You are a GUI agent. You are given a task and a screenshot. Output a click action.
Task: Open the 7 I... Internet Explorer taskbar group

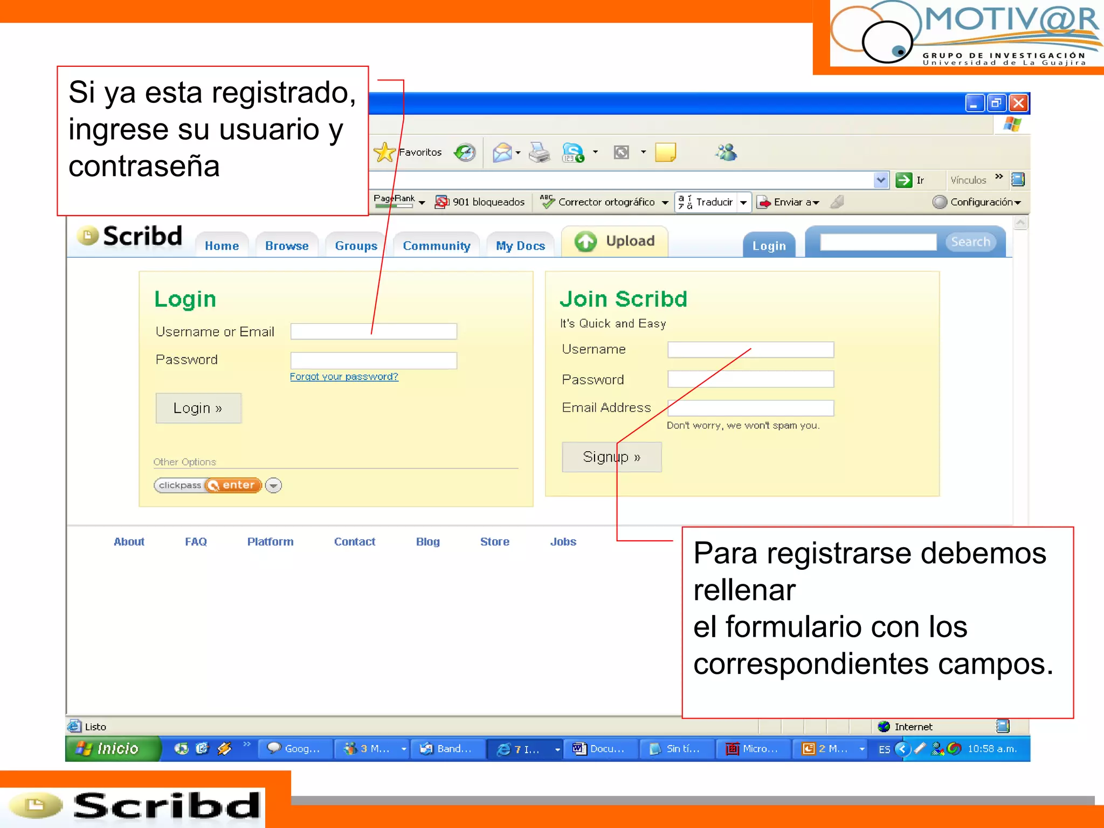[525, 749]
